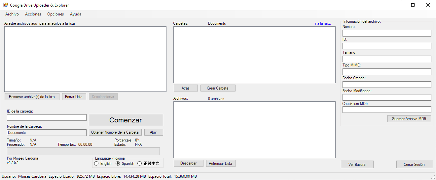Click Obtener Nombre de la Carpeta
The image size is (436, 180).
pos(115,132)
